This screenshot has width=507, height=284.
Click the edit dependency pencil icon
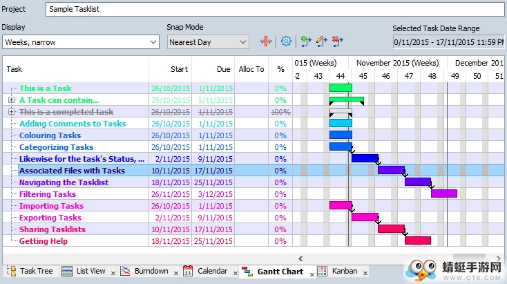click(x=321, y=41)
